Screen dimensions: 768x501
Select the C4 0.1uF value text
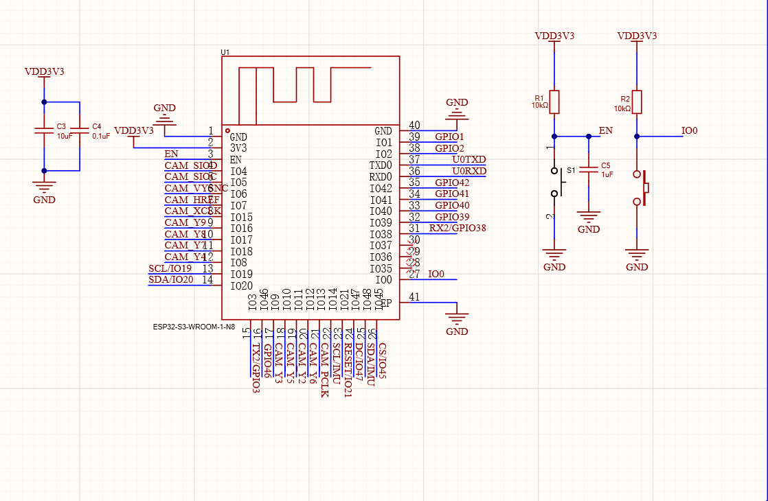(101, 137)
